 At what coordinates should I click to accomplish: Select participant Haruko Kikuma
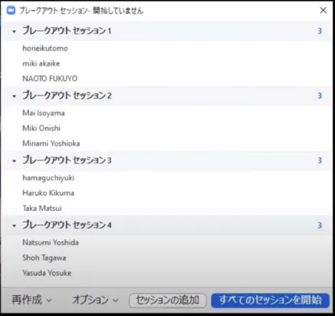click(48, 193)
